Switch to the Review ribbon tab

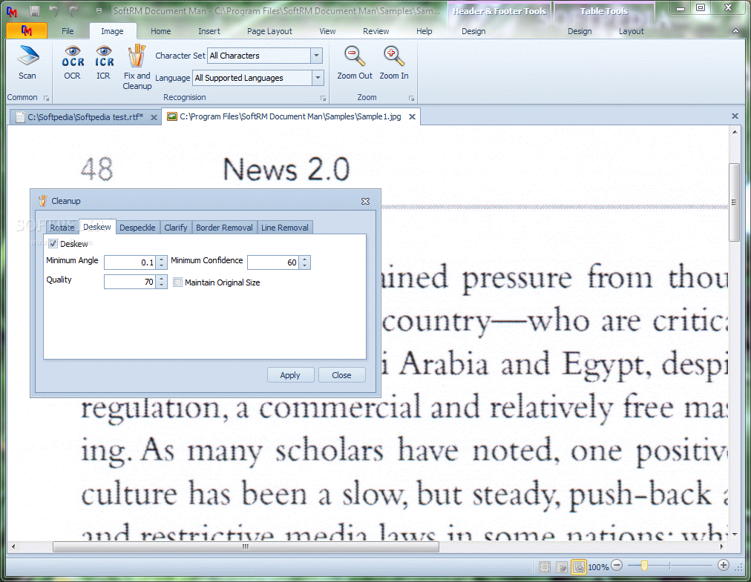tap(375, 31)
